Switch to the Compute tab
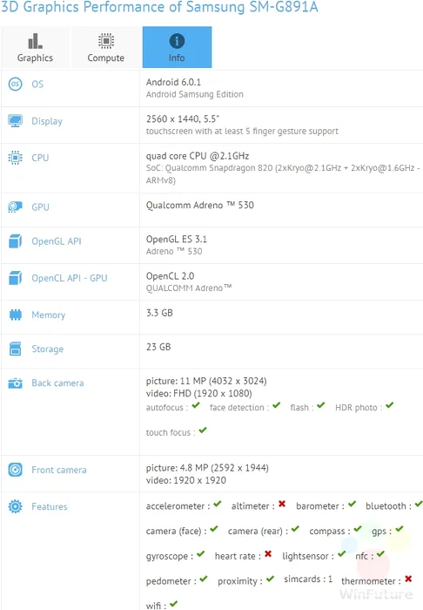This screenshot has width=423, height=610. coord(105,47)
